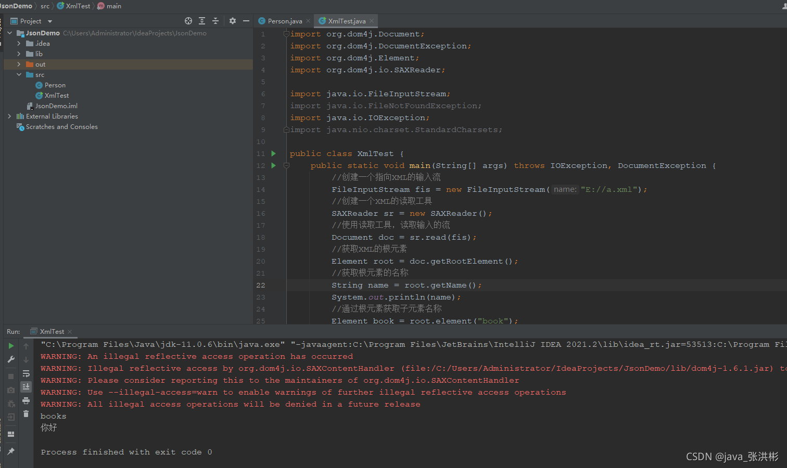Image resolution: width=787 pixels, height=468 pixels.
Task: Open Project panel gear options
Action: click(x=233, y=21)
